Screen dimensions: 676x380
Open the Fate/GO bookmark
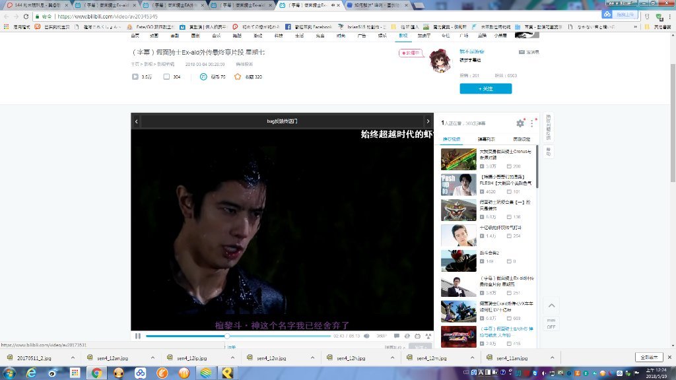click(x=150, y=26)
